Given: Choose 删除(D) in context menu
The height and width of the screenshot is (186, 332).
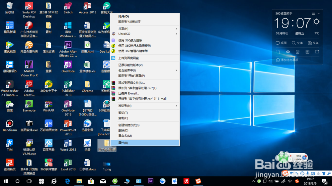Looking at the screenshot, I should (x=145, y=130).
